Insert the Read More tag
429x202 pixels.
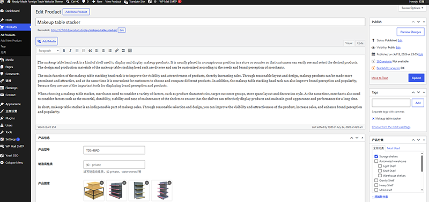click(123, 50)
